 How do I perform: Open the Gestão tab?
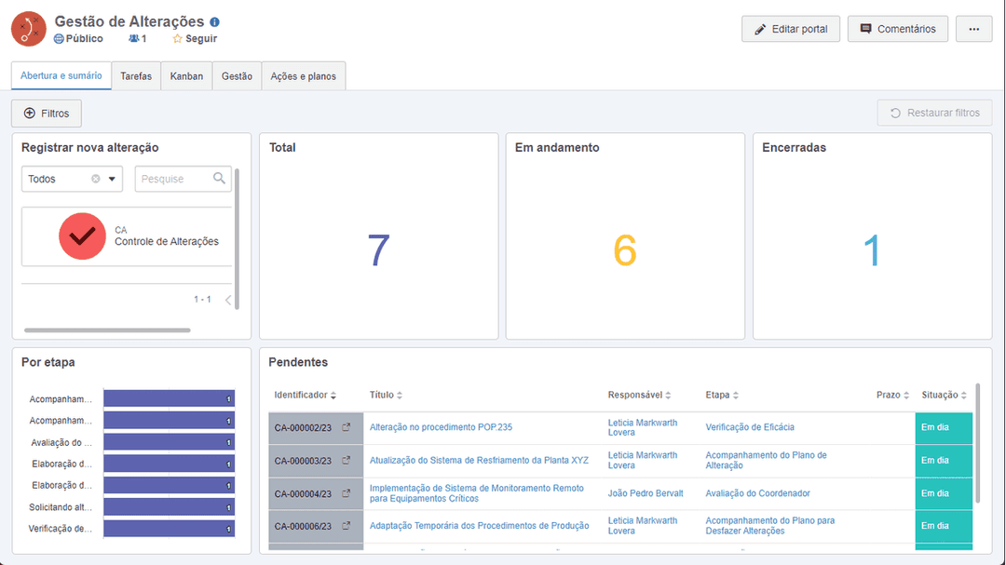237,75
